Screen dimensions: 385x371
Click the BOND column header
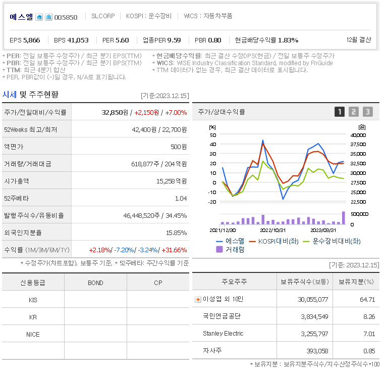(x=95, y=283)
